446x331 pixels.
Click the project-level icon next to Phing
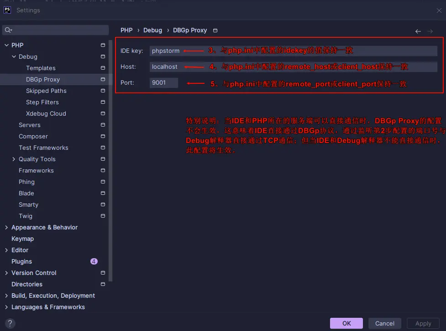(103, 182)
